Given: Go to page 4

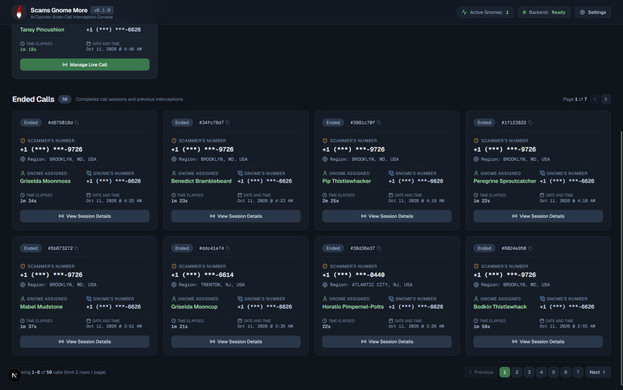Looking at the screenshot, I should tap(541, 372).
